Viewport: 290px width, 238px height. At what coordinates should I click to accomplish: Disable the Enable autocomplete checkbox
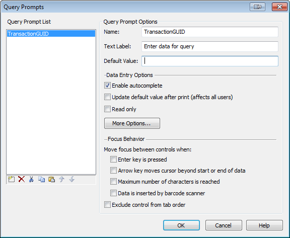click(x=107, y=86)
